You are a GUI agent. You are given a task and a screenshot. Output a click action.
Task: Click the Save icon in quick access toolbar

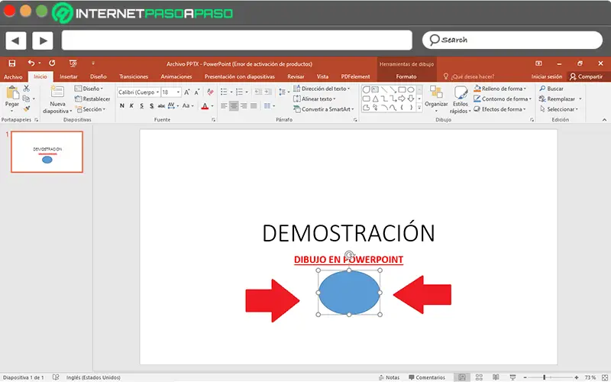pyautogui.click(x=12, y=64)
